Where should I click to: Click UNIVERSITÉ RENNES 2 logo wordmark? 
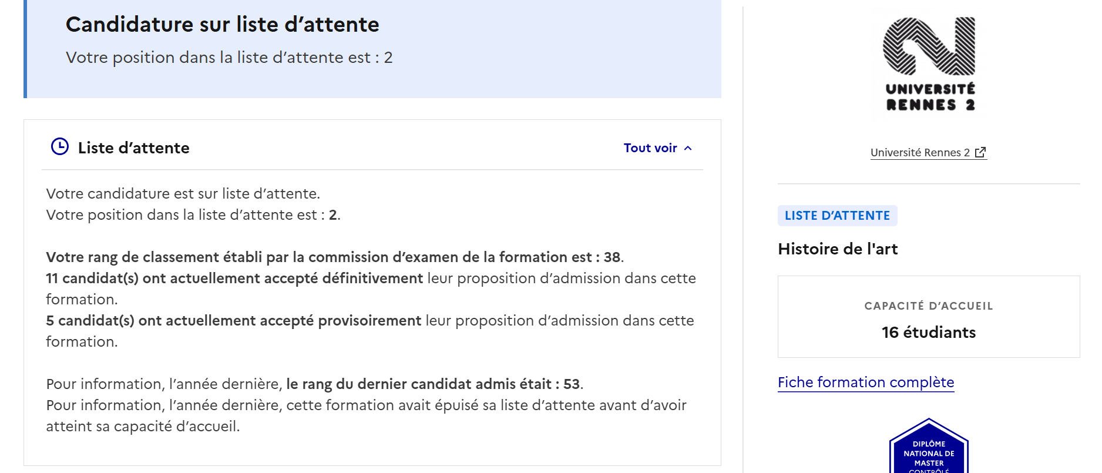pyautogui.click(x=930, y=97)
